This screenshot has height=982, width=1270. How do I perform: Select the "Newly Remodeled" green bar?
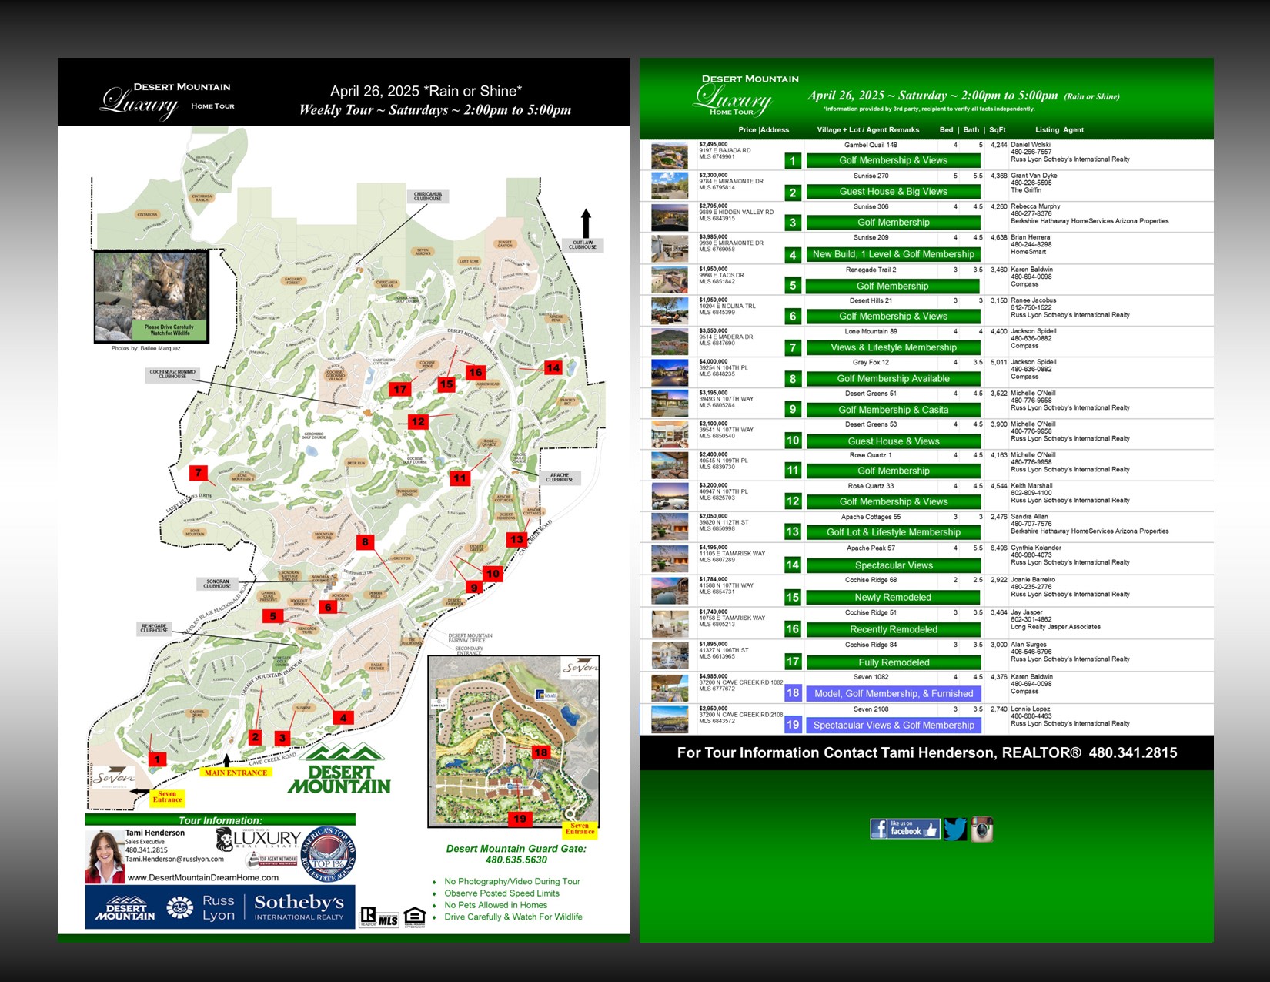click(x=893, y=597)
